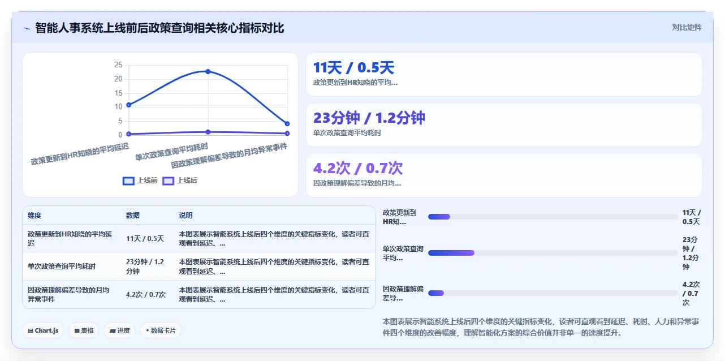
Task: Click the 上线前 data point at 4 on chart
Action: (287, 124)
